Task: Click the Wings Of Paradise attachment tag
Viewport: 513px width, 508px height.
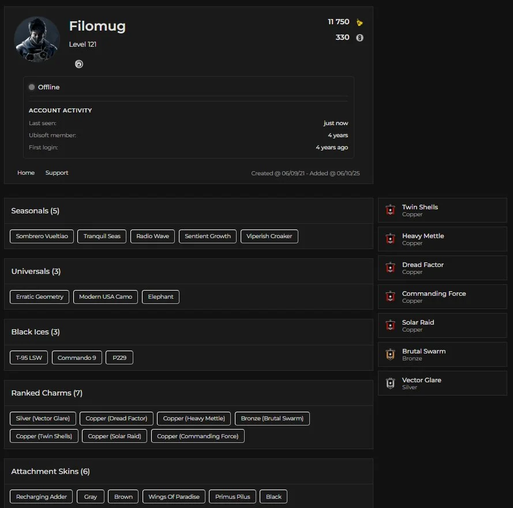Action: coord(174,496)
